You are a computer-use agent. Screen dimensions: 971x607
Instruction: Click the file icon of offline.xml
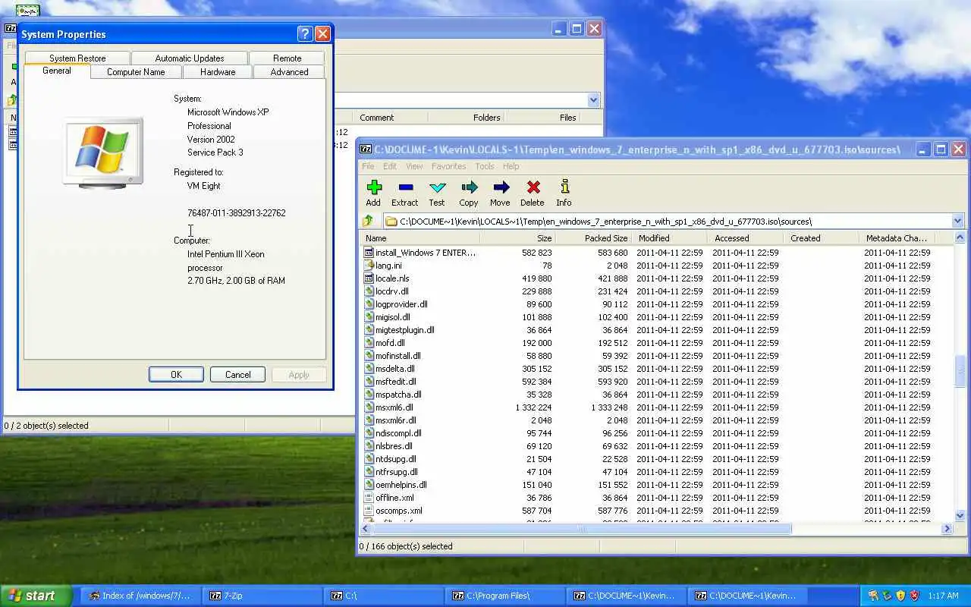point(369,498)
